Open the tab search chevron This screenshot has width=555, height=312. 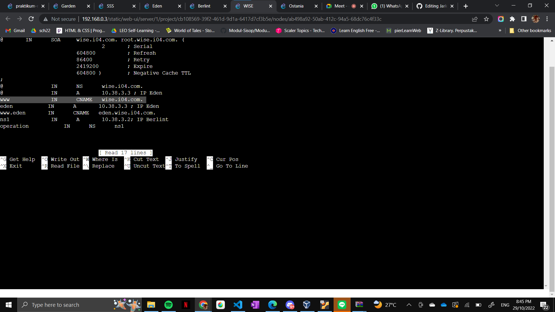497,6
